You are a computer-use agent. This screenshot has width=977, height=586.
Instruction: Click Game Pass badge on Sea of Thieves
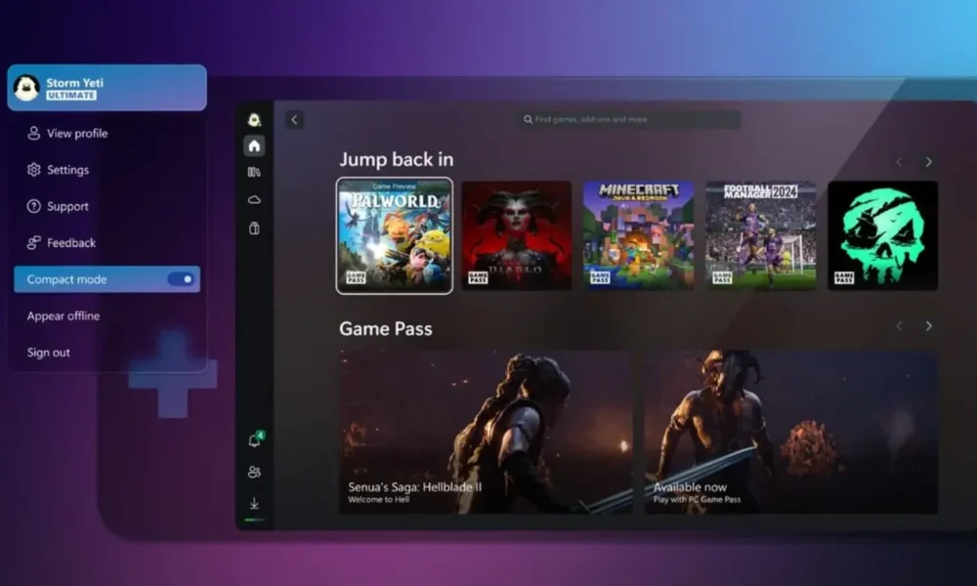[x=844, y=277]
